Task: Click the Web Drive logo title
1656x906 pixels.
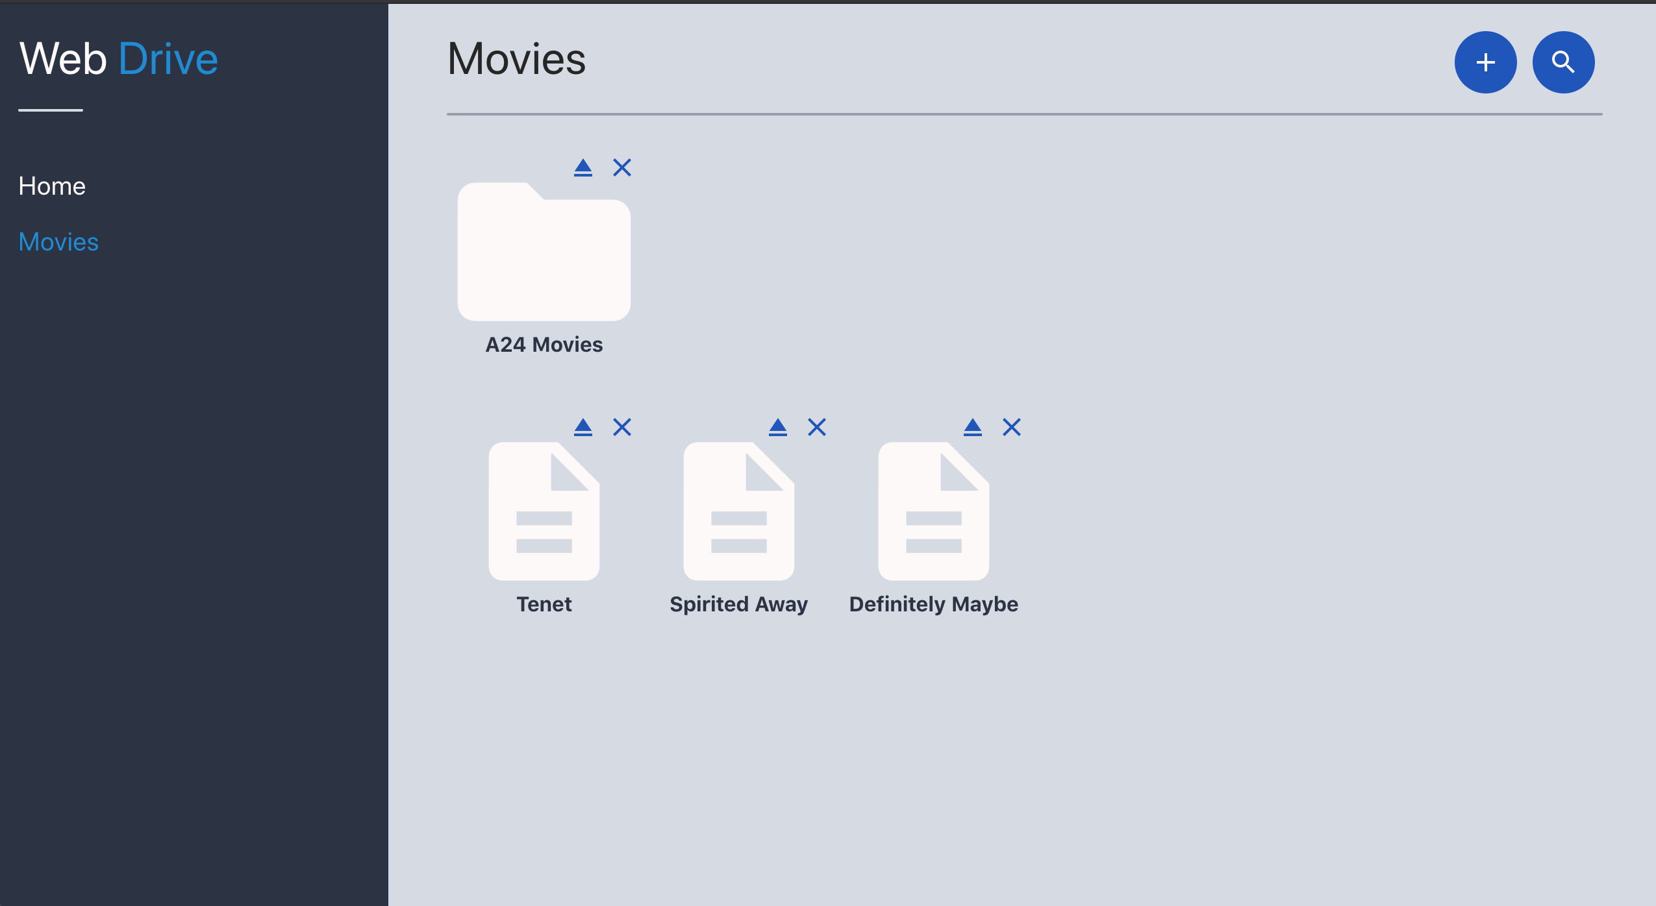Action: coord(119,58)
